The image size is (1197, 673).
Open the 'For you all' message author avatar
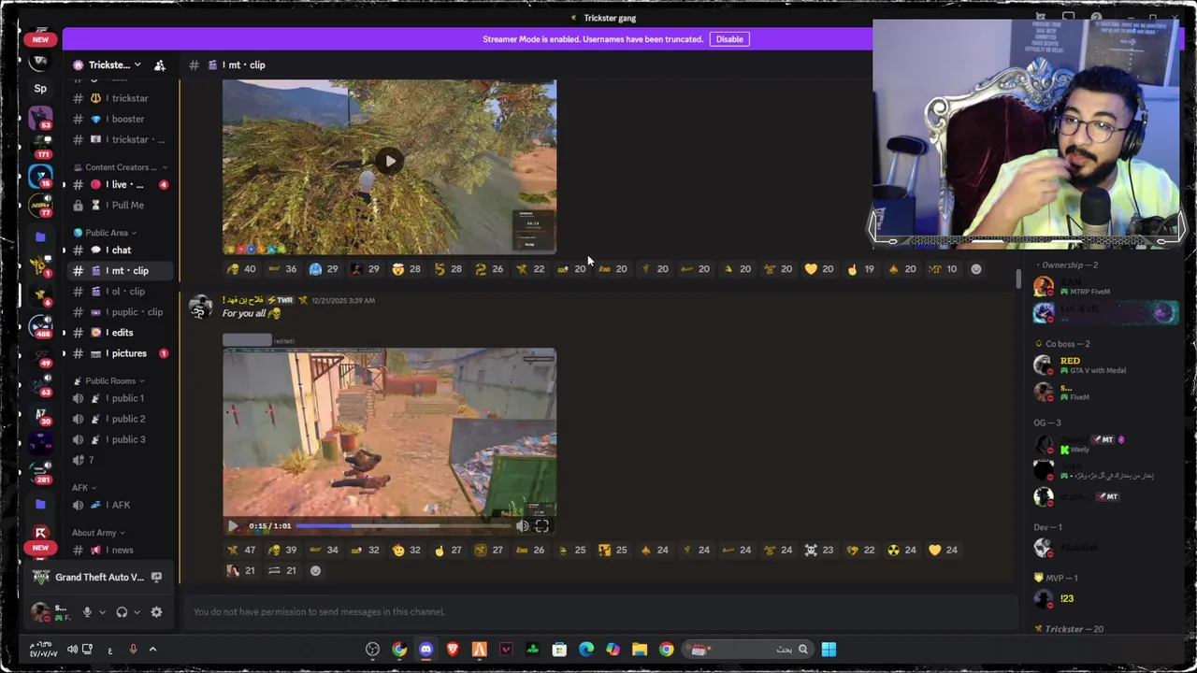point(200,308)
